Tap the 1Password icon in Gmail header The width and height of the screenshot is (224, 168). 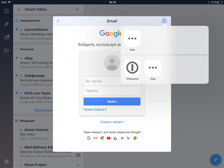tap(164, 21)
